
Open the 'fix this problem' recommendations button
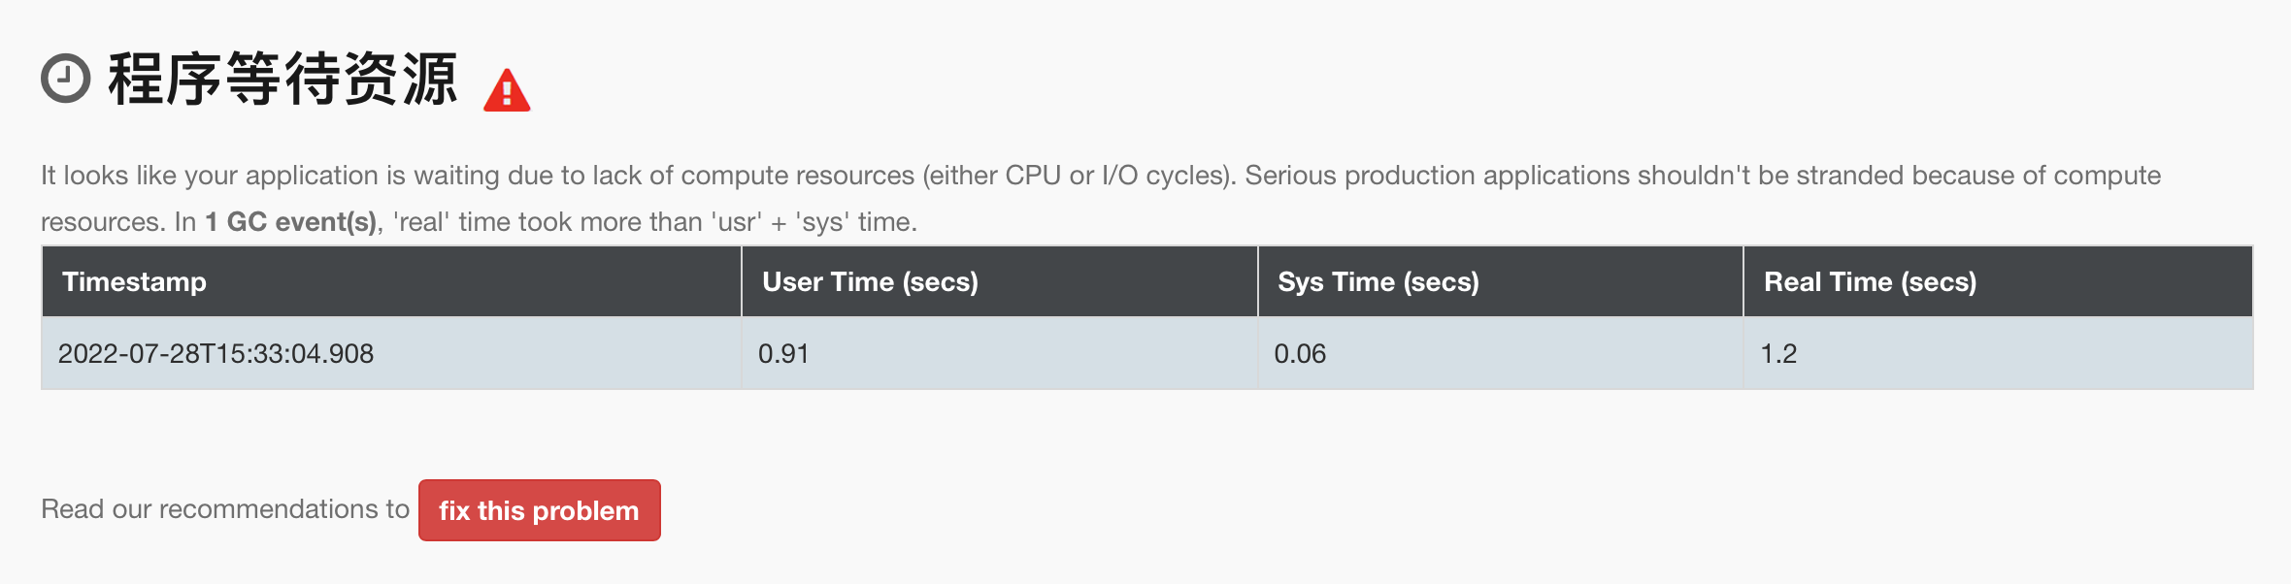click(x=540, y=510)
